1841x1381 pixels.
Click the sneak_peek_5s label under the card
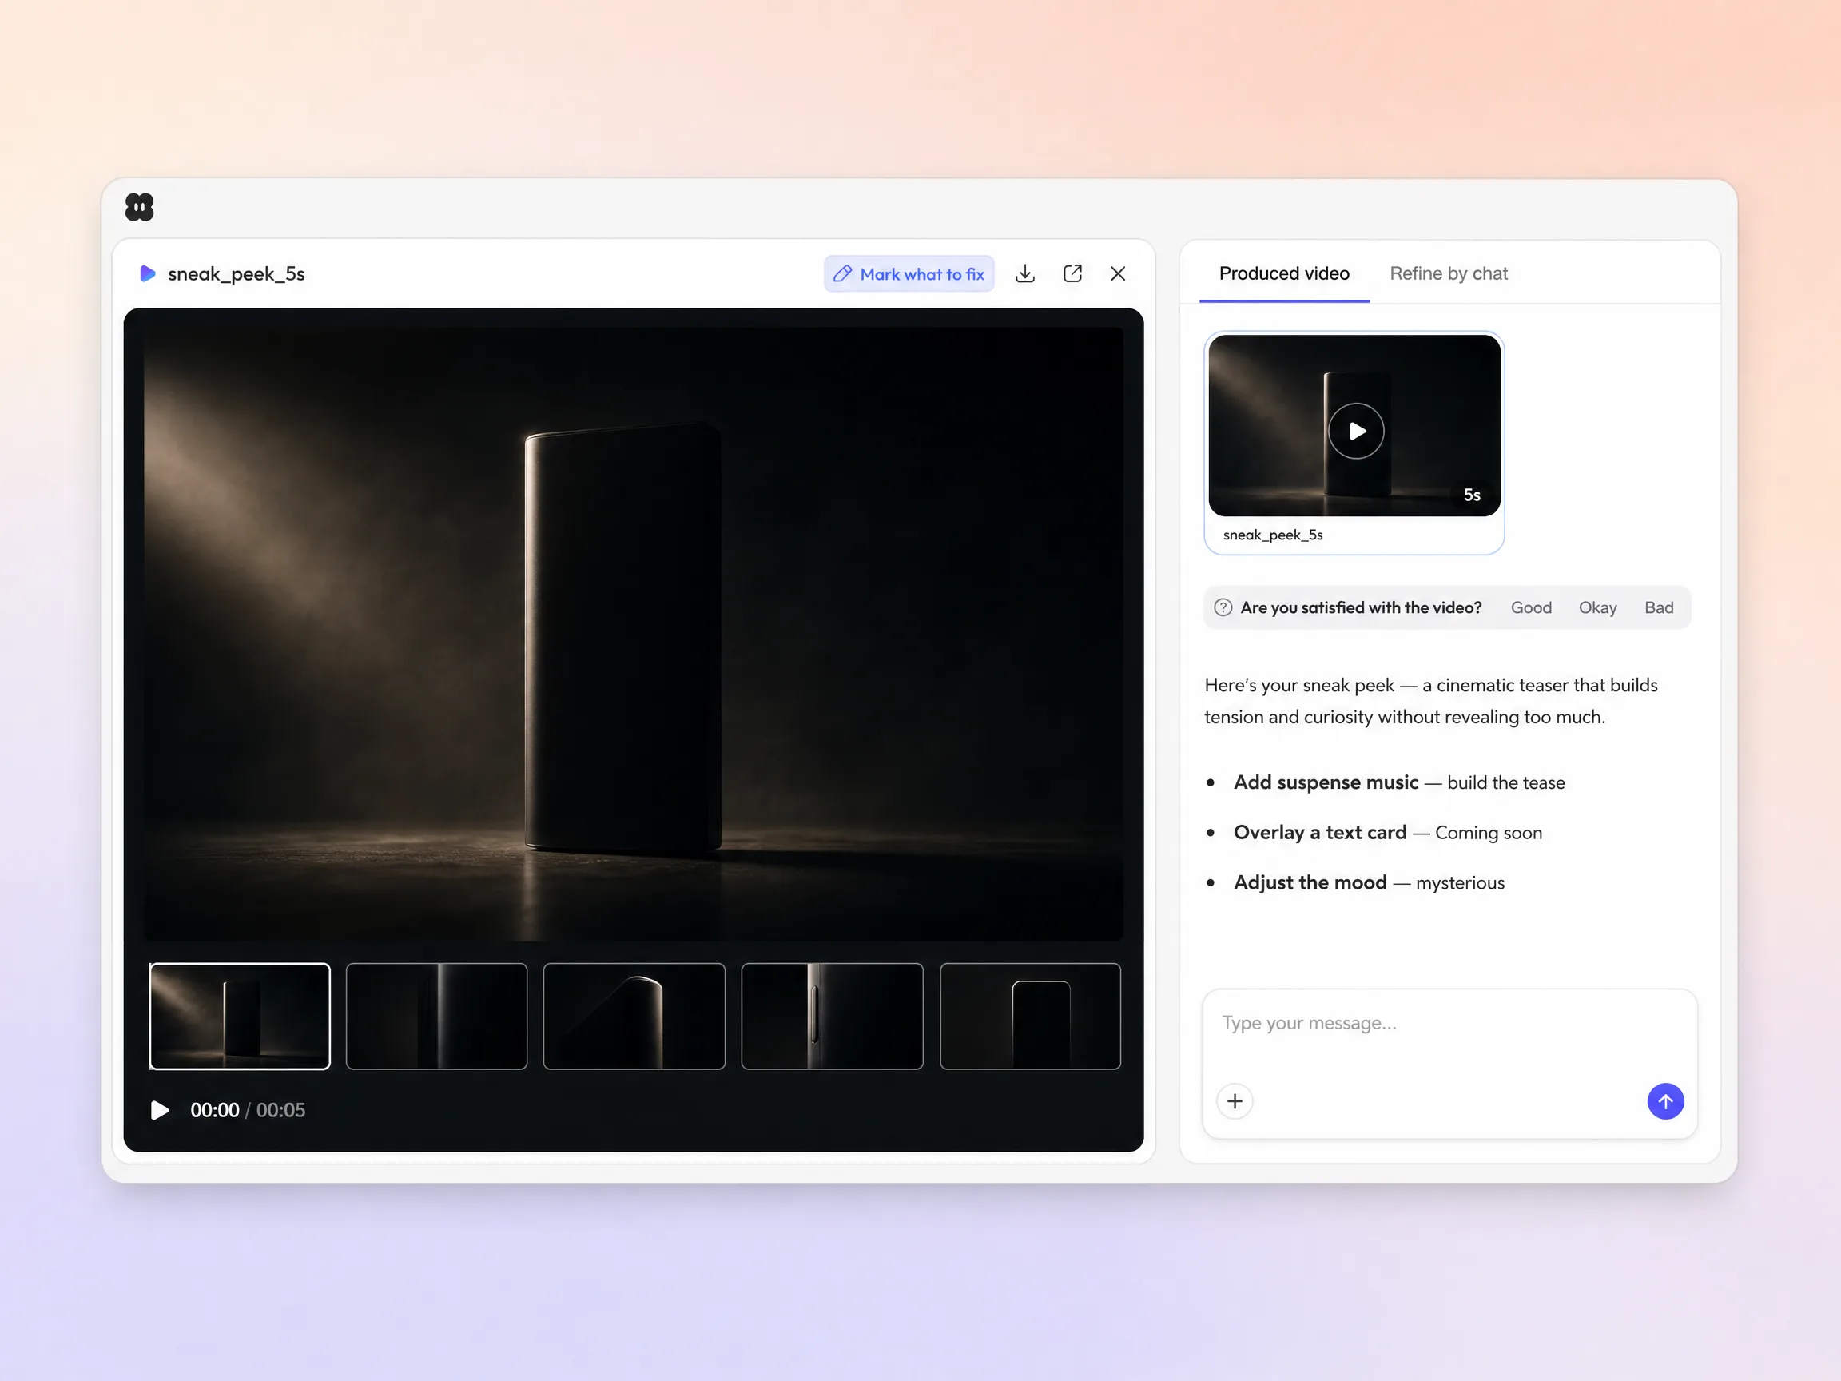coord(1273,535)
